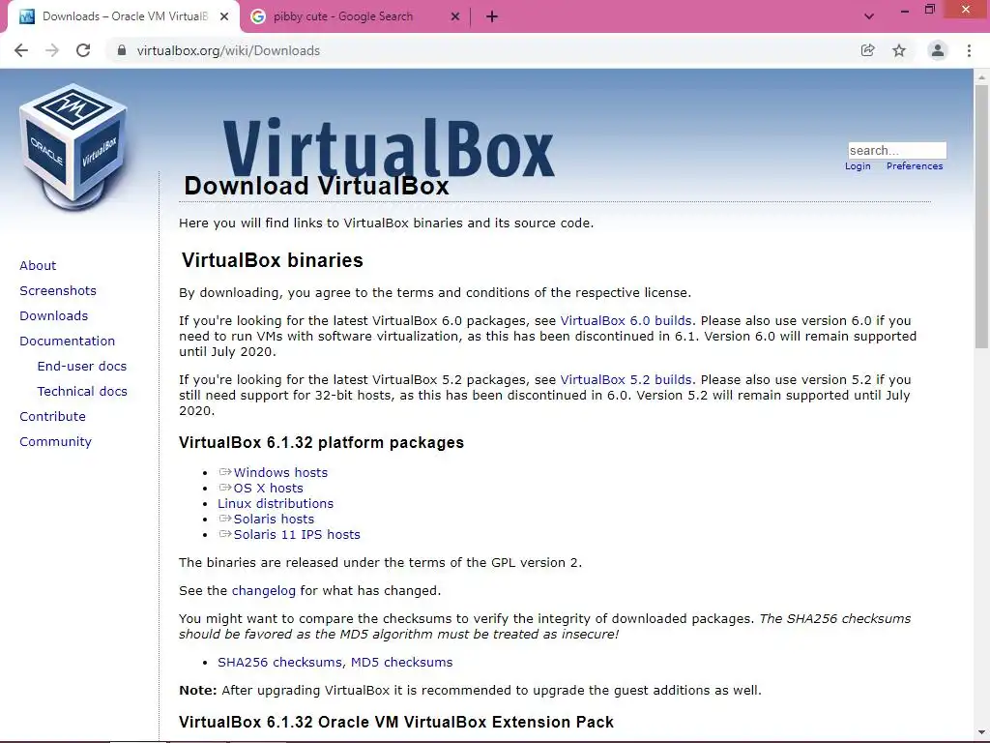Viewport: 990px width, 743px height.
Task: Click the scrollbar down arrow
Action: 981,732
